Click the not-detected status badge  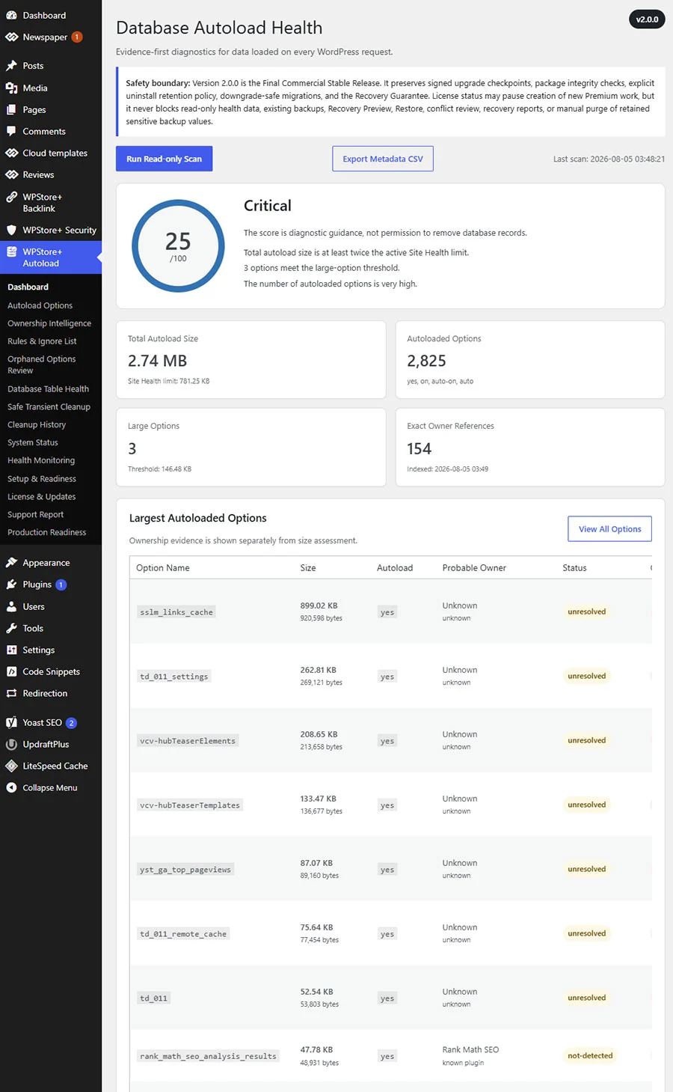590,1056
